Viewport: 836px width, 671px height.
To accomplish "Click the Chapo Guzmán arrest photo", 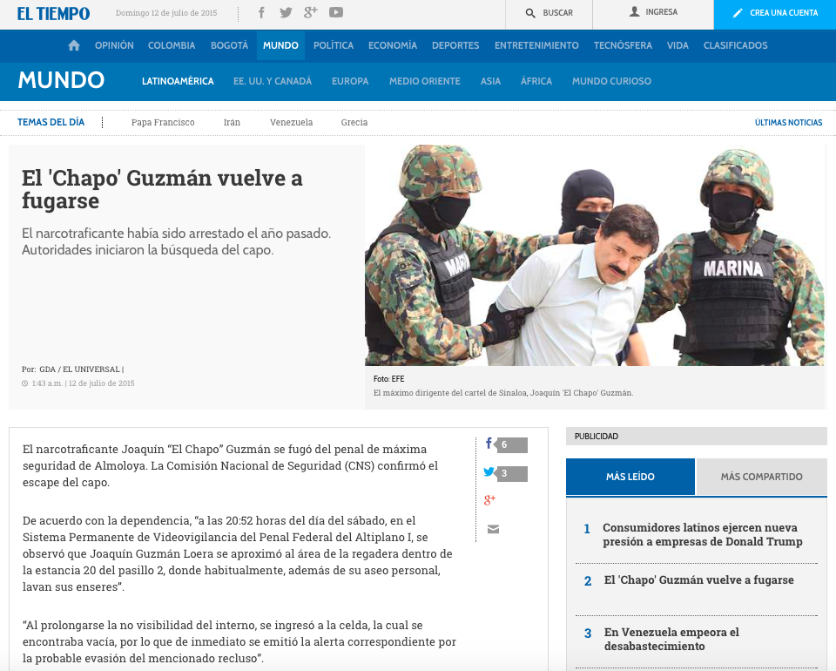I will (594, 254).
